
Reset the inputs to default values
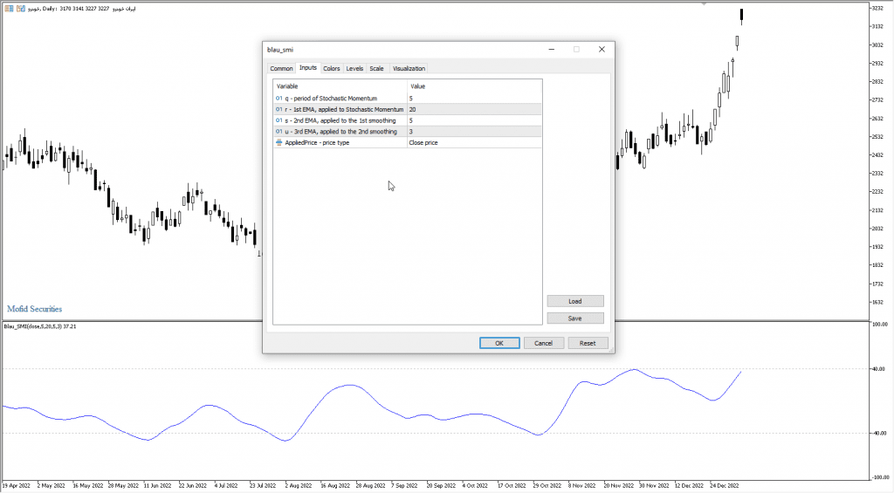point(588,343)
